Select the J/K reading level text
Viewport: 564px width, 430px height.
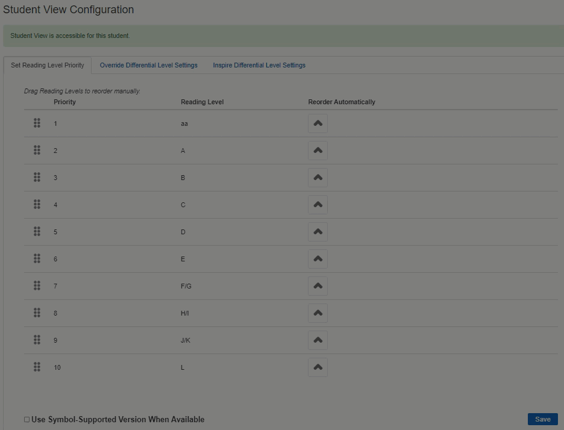click(185, 340)
